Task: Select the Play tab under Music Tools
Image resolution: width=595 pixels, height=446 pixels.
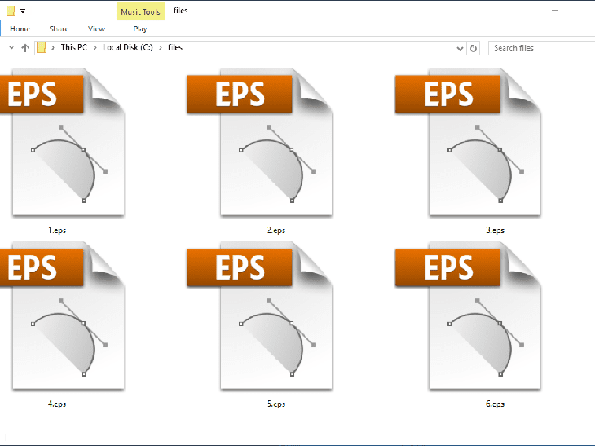Action: point(139,29)
